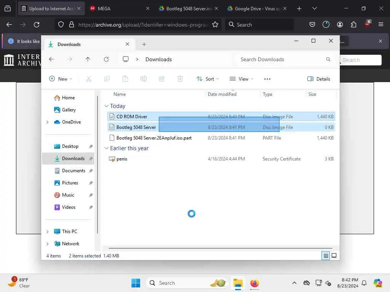This screenshot has height=292, width=390.
Task: Expand the Network tree node
Action: click(47, 244)
